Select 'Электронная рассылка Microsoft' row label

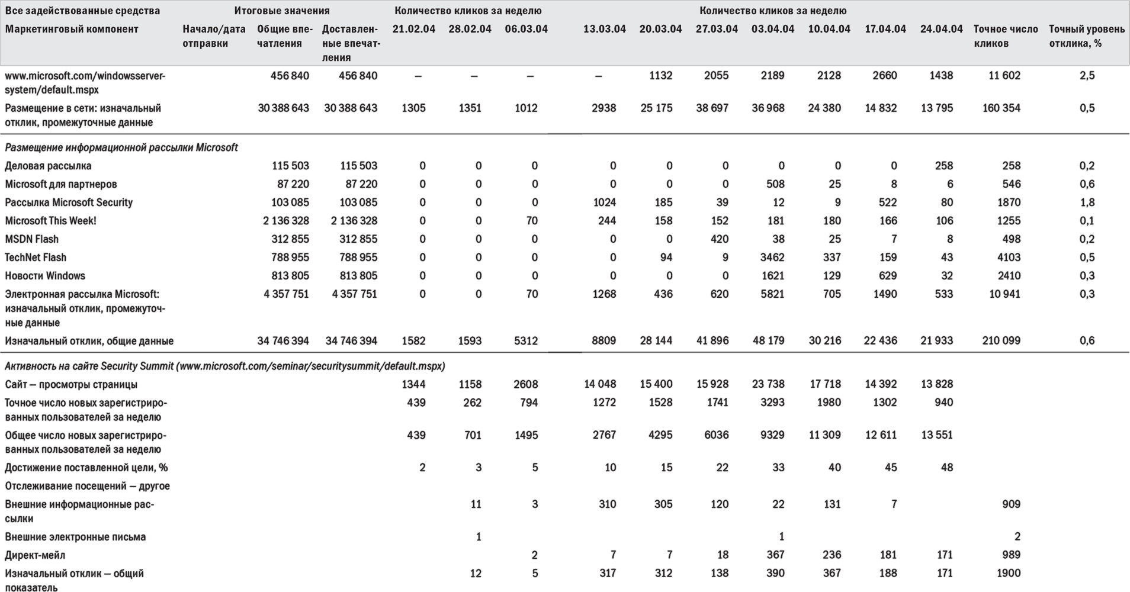(85, 308)
